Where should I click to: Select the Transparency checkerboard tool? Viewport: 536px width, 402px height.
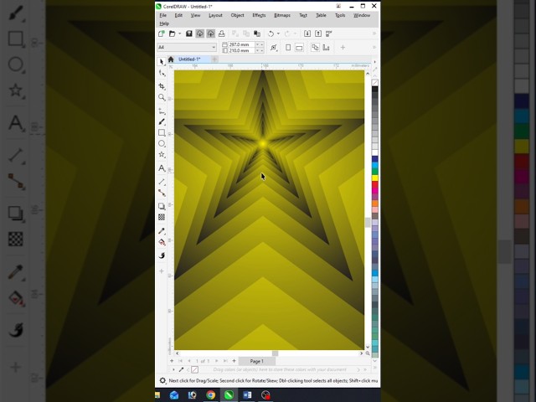tap(162, 217)
